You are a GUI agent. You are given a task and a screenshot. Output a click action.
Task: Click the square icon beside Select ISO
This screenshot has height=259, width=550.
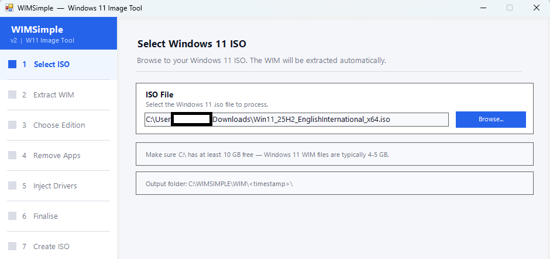click(x=12, y=65)
